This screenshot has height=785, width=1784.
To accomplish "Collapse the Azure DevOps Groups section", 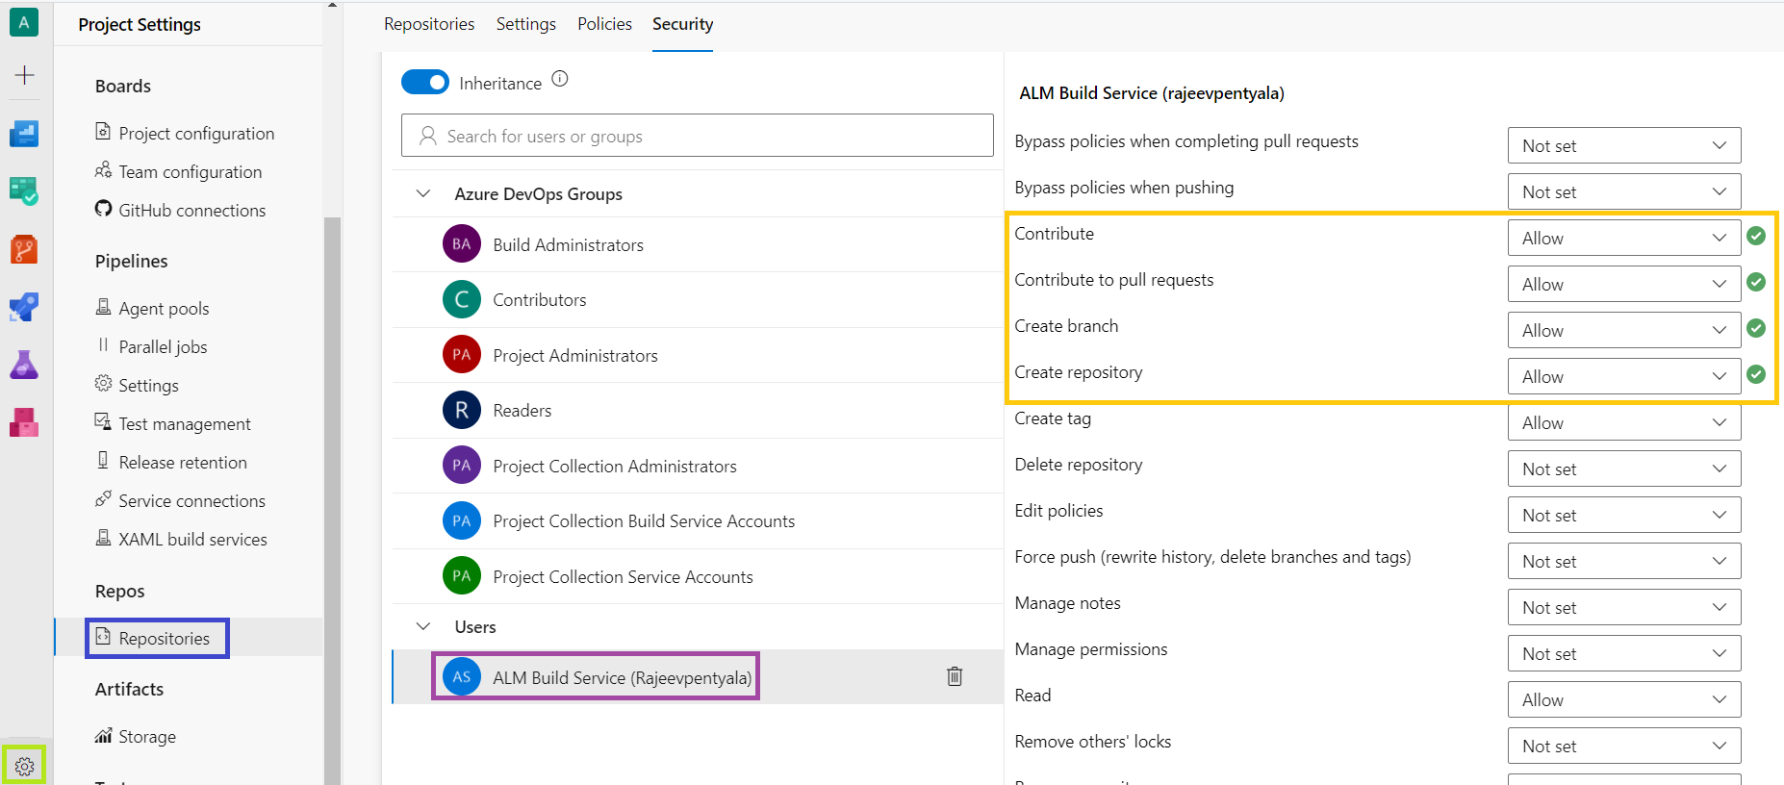I will (x=422, y=193).
